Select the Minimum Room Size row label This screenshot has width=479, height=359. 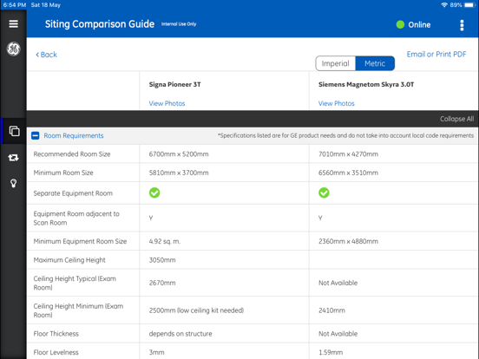pyautogui.click(x=63, y=173)
